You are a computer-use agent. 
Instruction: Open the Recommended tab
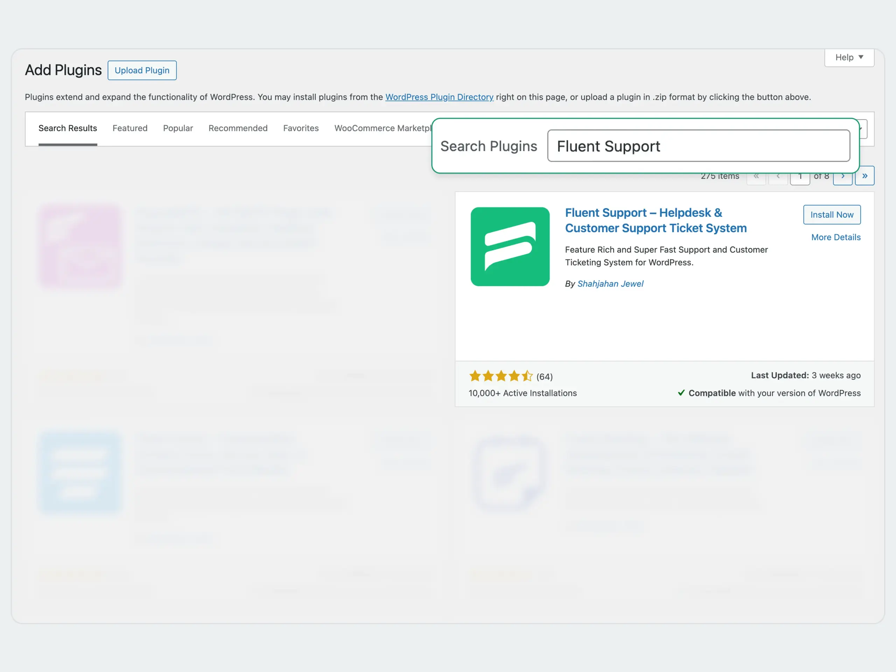pyautogui.click(x=238, y=128)
